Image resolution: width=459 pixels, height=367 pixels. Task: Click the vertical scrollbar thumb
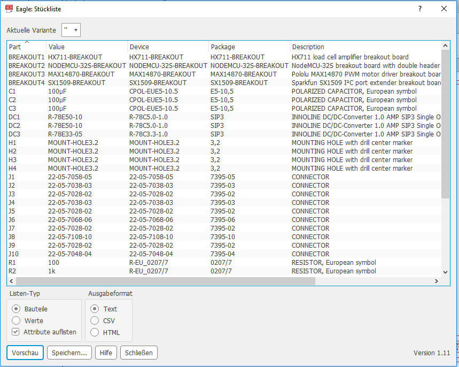(445, 124)
